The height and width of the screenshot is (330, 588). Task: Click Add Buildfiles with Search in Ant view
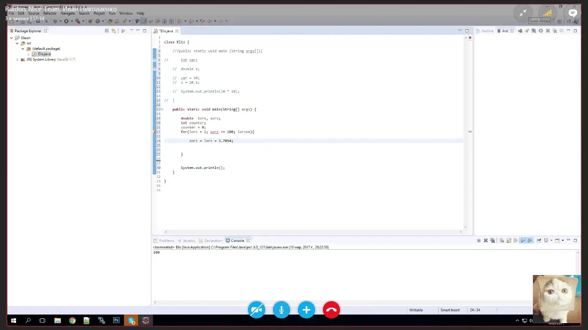[x=527, y=31]
